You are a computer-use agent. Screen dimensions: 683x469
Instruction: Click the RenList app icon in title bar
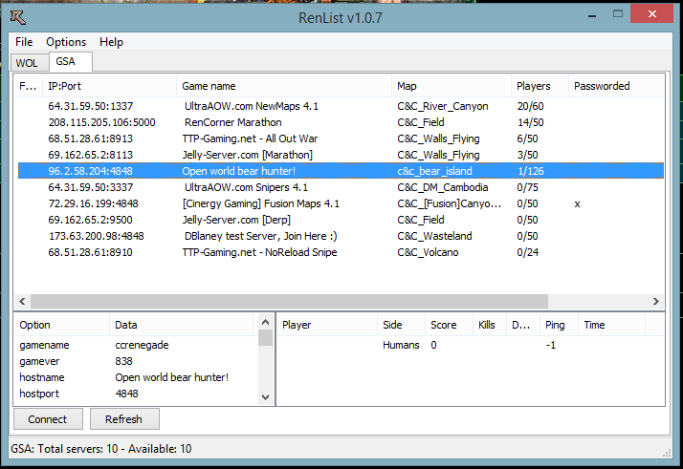(18, 15)
